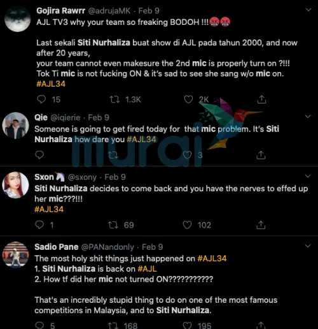The image size is (318, 329).
Task: Visit the @sxony profile handle
Action: pos(82,177)
